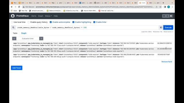Open 'How do I add a he...' bookmark
184x103 pixels.
click(x=106, y=11)
